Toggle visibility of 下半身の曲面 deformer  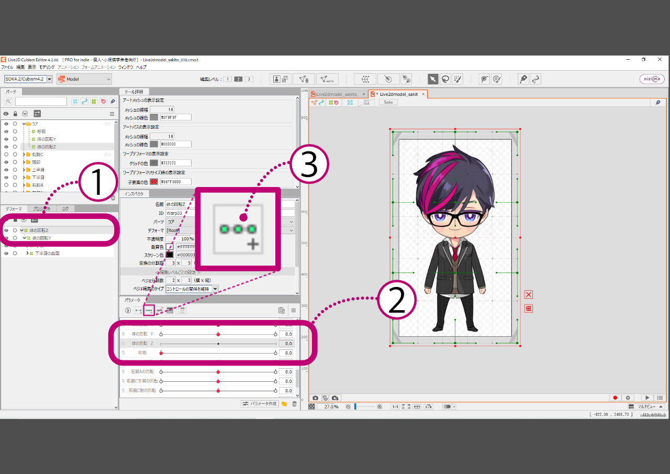tap(6, 253)
